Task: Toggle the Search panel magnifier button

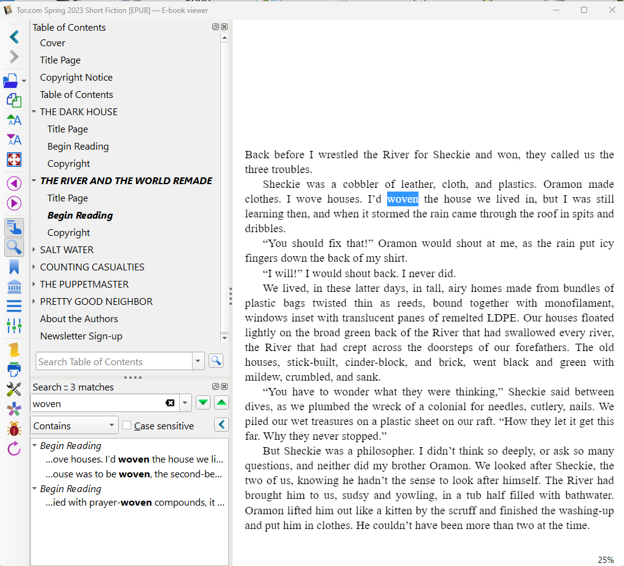Action: [14, 247]
